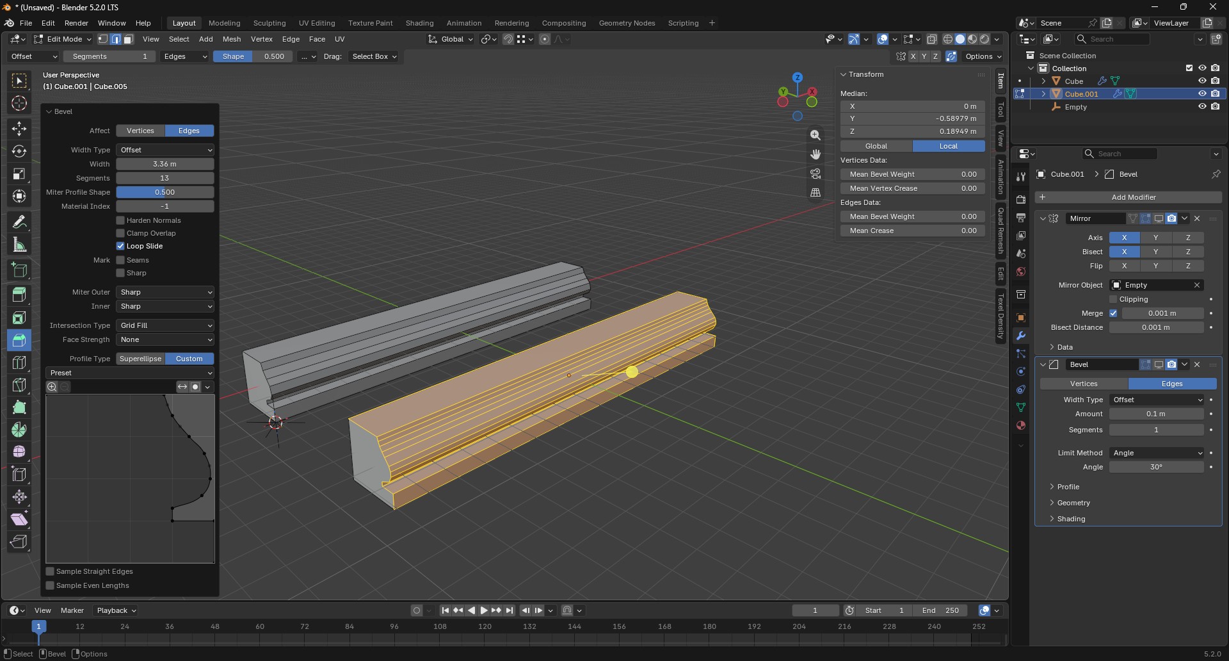This screenshot has height=661, width=1229.
Task: Select the Loop Cut tool
Action: [x=19, y=363]
